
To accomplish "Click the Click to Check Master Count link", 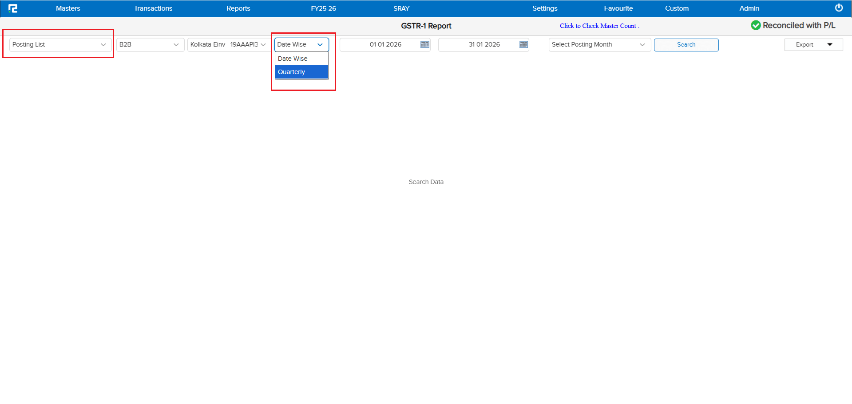I will 599,26.
